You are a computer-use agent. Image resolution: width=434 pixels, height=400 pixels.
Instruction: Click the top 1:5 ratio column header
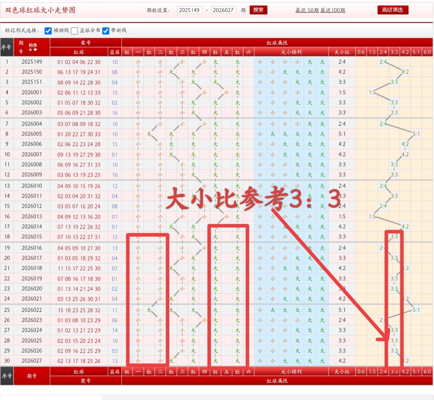pyautogui.click(x=372, y=52)
